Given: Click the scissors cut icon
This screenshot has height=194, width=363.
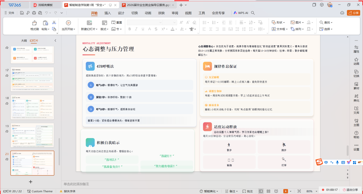Looking at the screenshot, I should (x=54, y=23).
